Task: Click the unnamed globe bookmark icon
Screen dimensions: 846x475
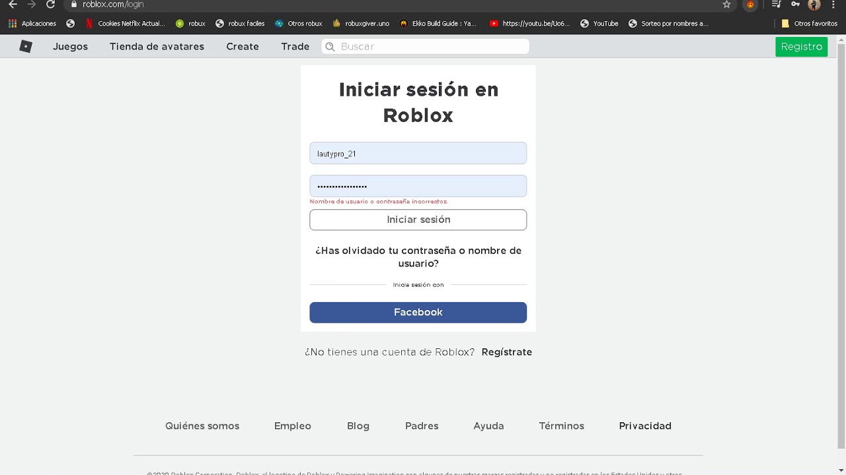Action: 71,23
